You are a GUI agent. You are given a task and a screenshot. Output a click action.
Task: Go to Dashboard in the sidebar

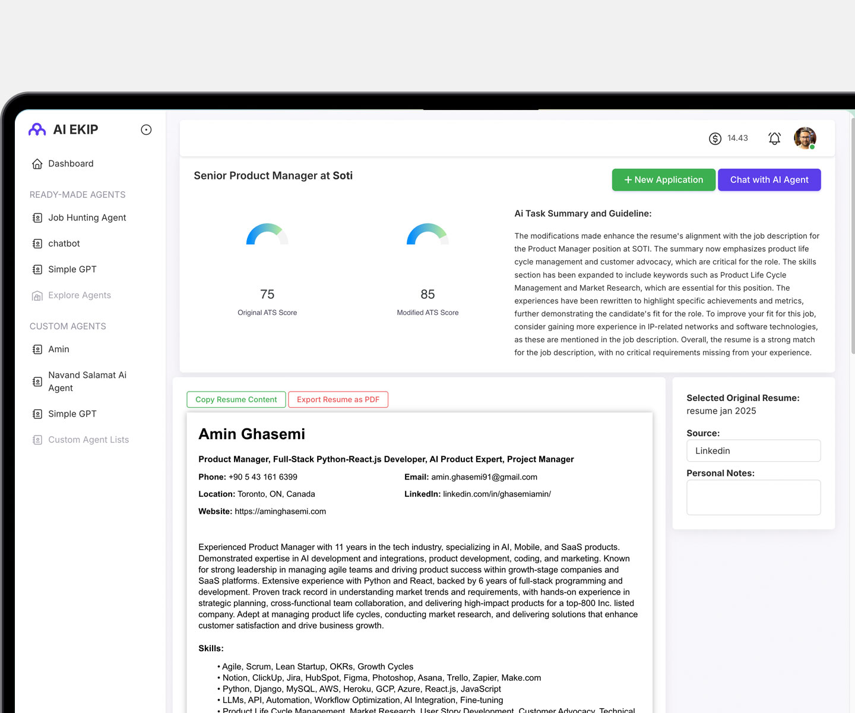coord(71,163)
